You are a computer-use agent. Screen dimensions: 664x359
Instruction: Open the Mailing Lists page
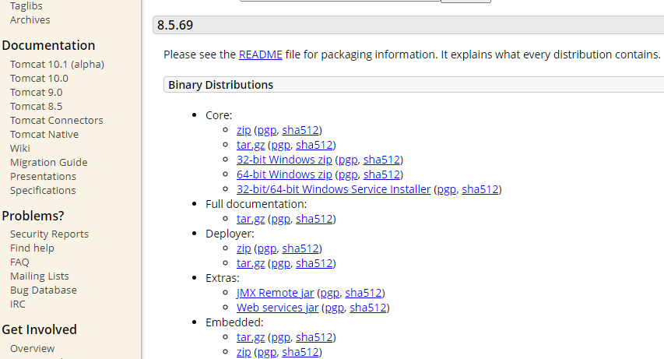tap(40, 276)
